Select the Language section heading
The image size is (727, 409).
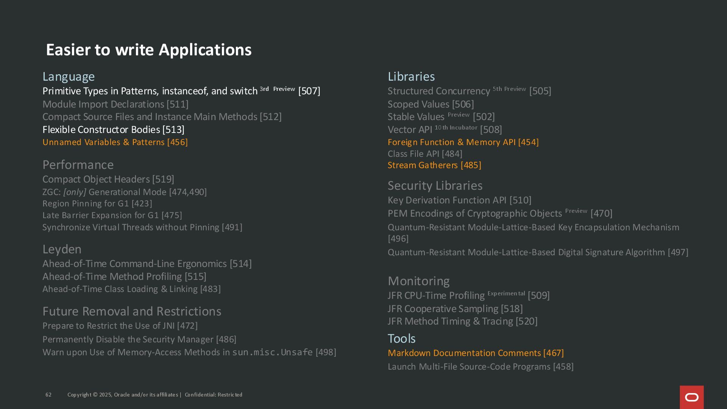[69, 76]
